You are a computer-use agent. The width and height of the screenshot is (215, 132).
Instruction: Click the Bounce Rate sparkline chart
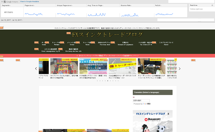click(x=130, y=15)
